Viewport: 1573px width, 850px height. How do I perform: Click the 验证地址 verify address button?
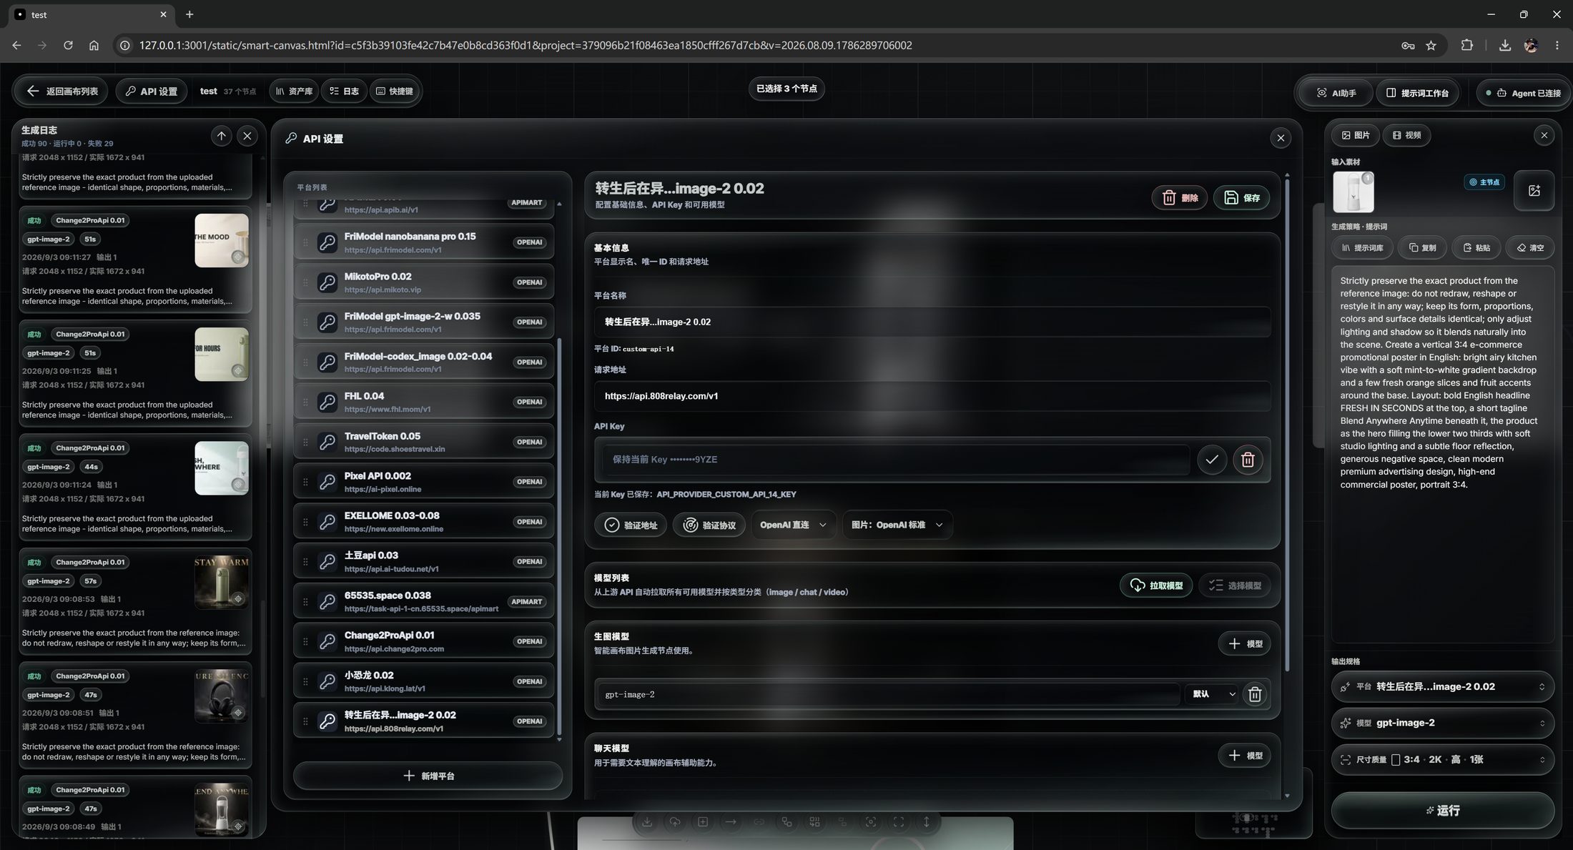click(x=631, y=525)
